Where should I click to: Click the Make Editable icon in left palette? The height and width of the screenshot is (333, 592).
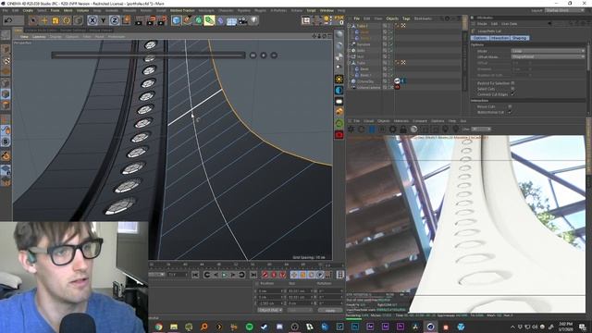pyautogui.click(x=6, y=35)
